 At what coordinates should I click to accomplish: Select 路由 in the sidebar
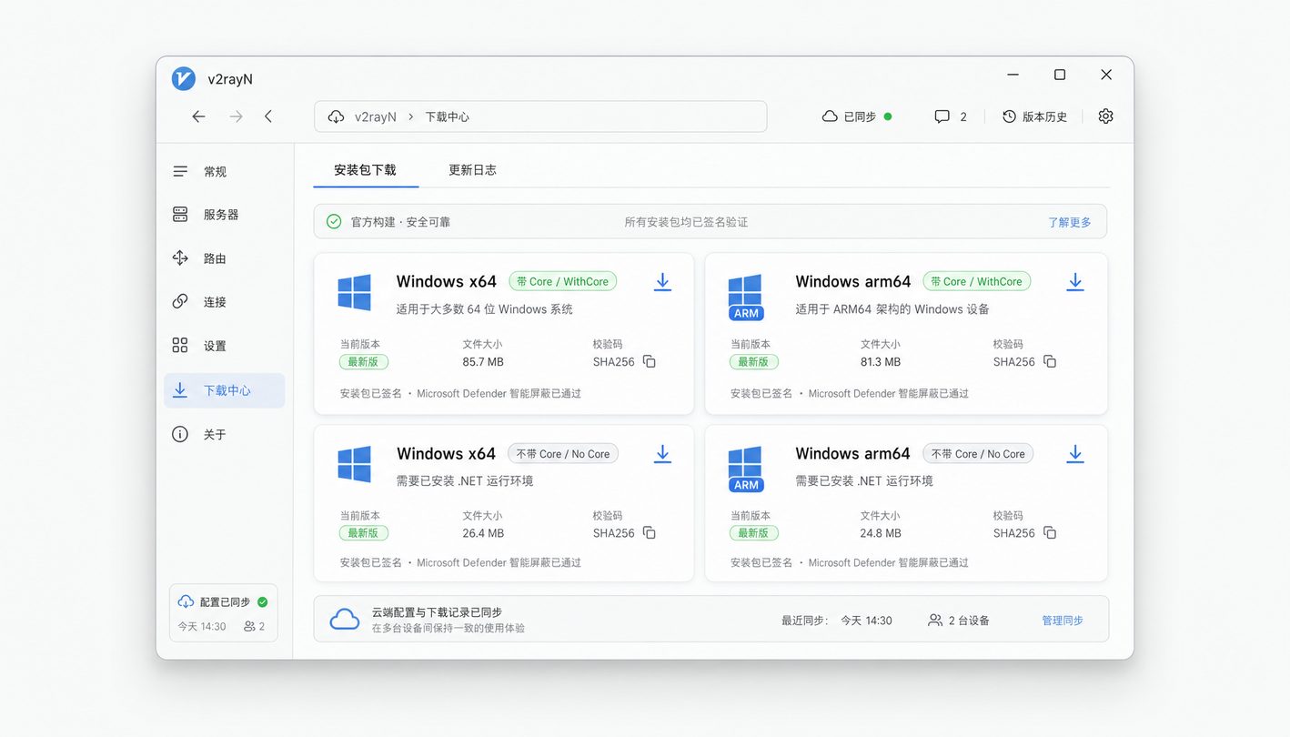click(224, 258)
